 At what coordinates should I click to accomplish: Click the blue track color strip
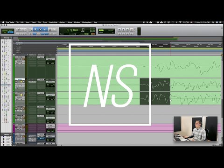tap(14, 138)
